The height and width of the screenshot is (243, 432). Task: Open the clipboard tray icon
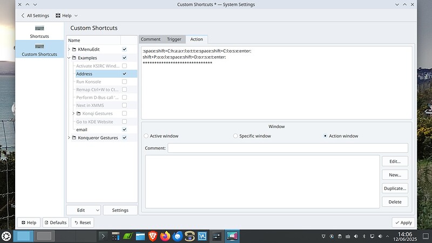pyautogui.click(x=340, y=236)
